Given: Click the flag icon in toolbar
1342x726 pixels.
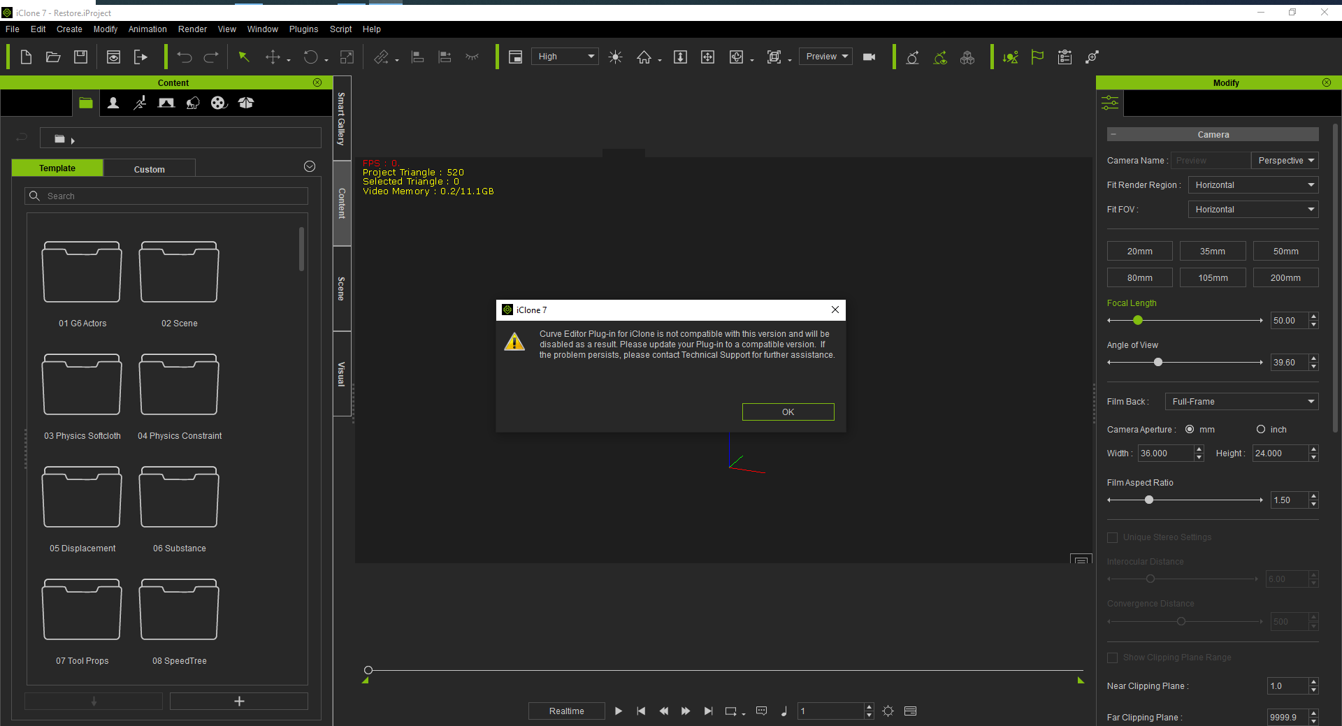Looking at the screenshot, I should [x=1037, y=57].
